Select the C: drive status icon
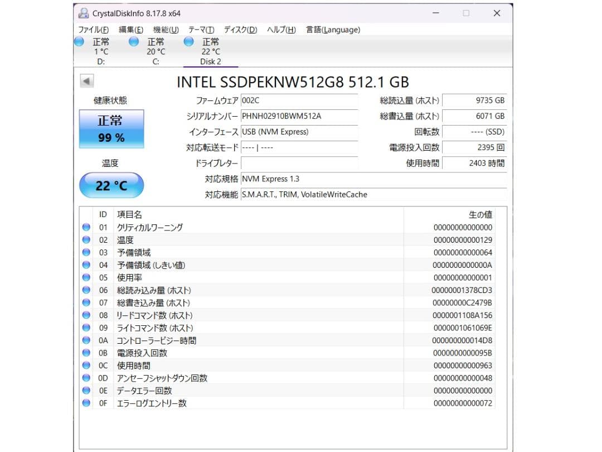The image size is (602, 452). pos(133,41)
